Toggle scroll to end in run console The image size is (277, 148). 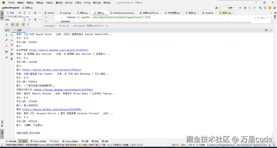coord(12,49)
